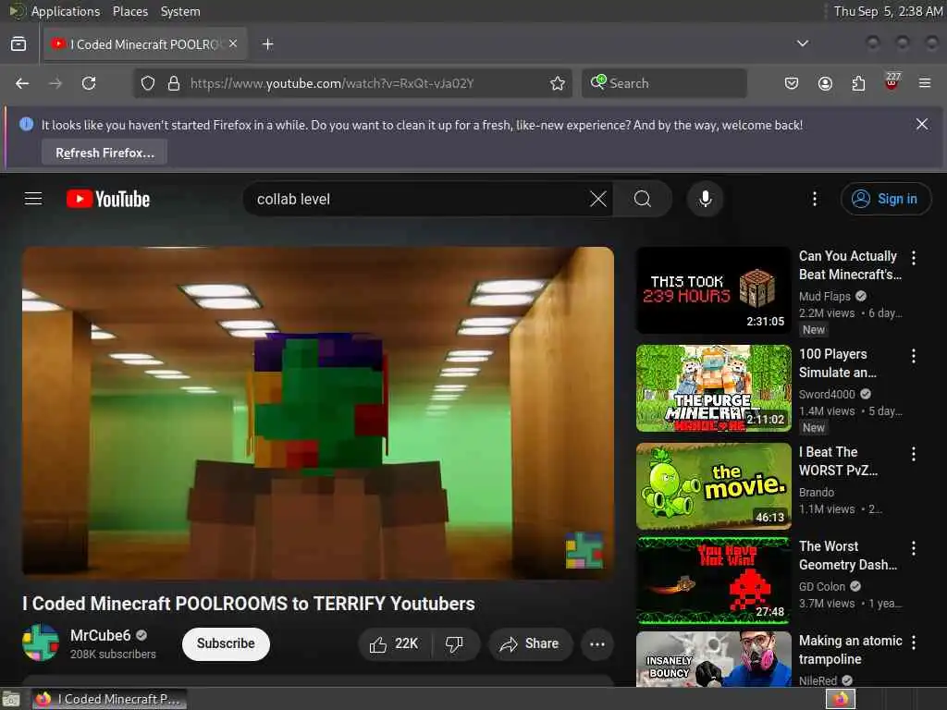Click the Firefox Search box

click(x=664, y=83)
